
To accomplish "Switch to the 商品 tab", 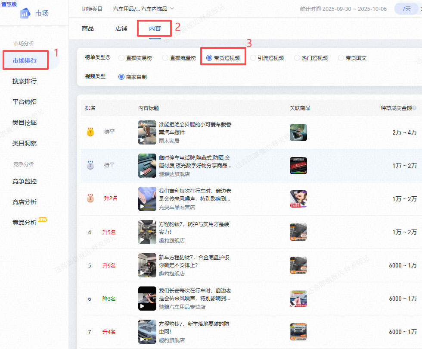I will pos(88,28).
